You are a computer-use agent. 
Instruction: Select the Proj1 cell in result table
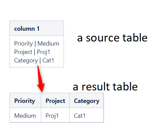[55, 115]
